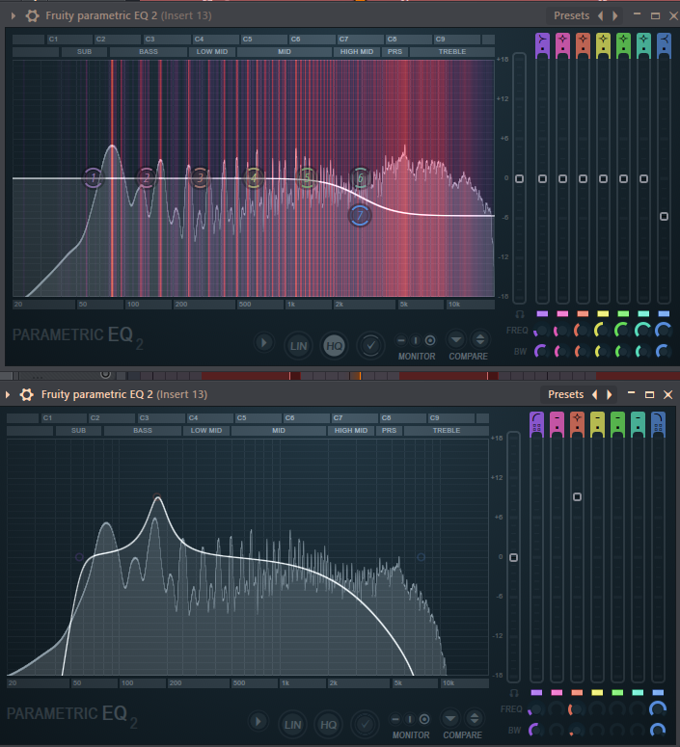Open the gear settings of the lower EQ window
680x747 pixels.
click(x=27, y=394)
